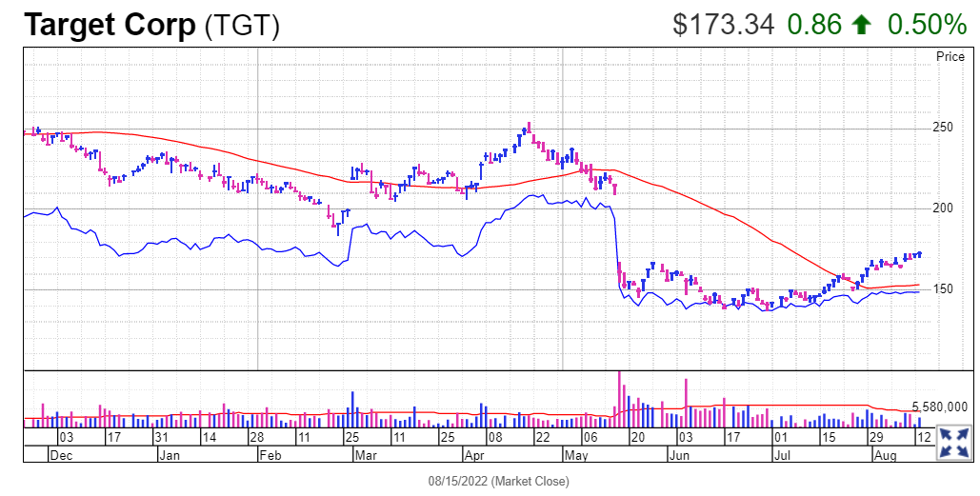Click the (TGT) ticker symbol
This screenshot has width=980, height=496.
point(242,27)
